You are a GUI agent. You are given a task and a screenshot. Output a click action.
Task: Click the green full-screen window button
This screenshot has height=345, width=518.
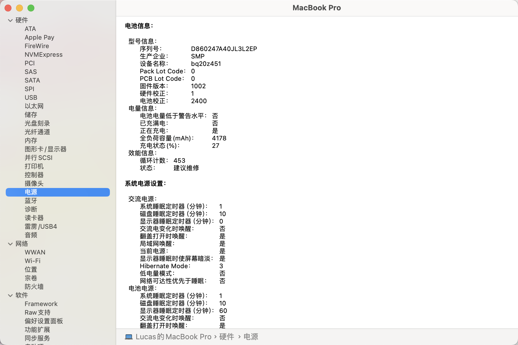click(x=31, y=8)
